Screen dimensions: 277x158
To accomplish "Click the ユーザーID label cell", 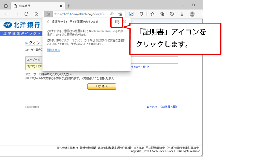I will (x=34, y=60).
